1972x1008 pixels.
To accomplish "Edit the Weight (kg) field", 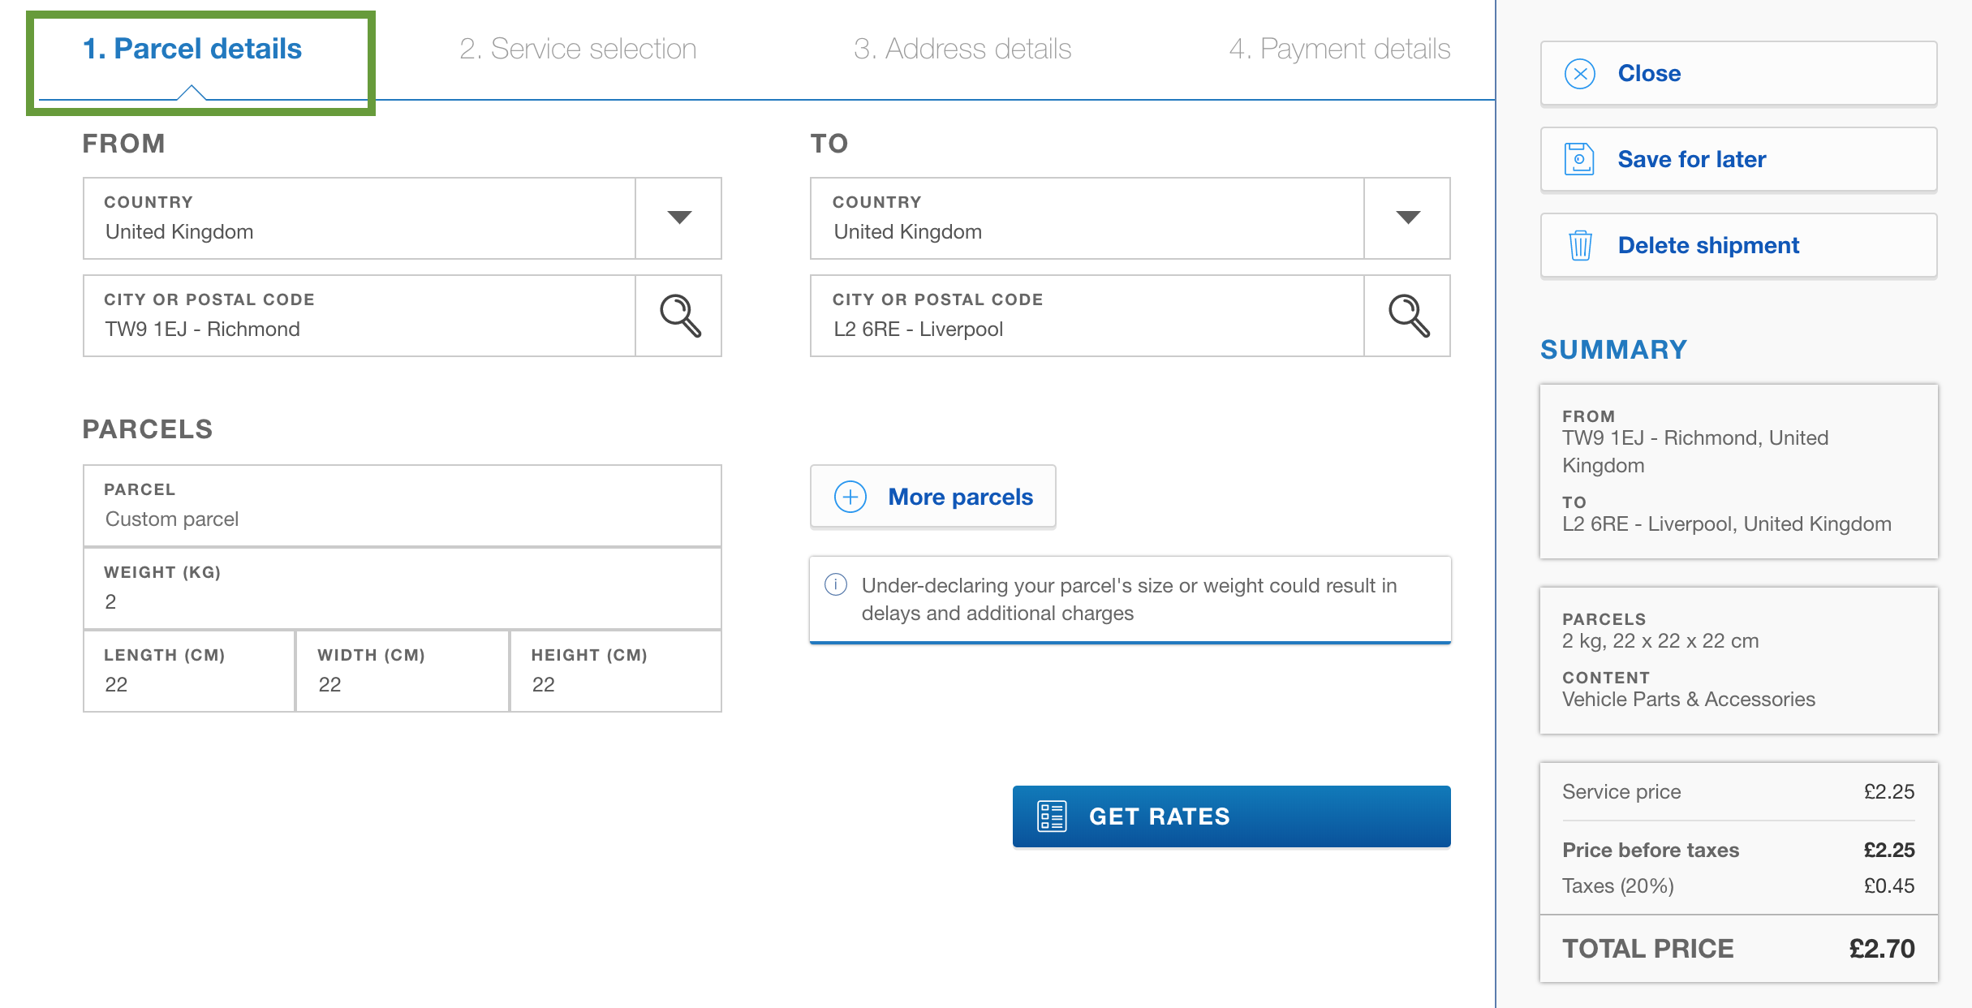I will click(x=403, y=588).
